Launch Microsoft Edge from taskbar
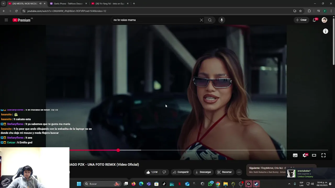The height and width of the screenshot is (188, 335). pyautogui.click(x=141, y=184)
